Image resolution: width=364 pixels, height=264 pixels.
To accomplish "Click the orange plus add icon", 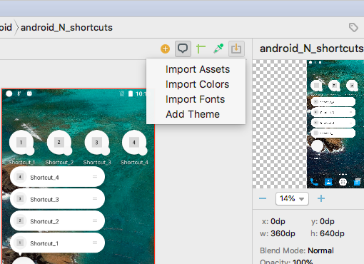I will (165, 49).
